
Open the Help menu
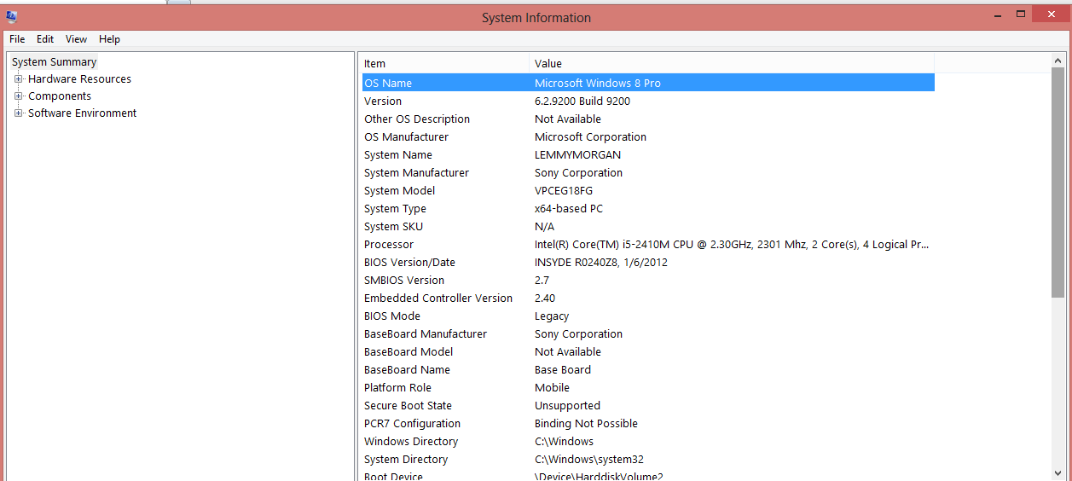pyautogui.click(x=109, y=39)
